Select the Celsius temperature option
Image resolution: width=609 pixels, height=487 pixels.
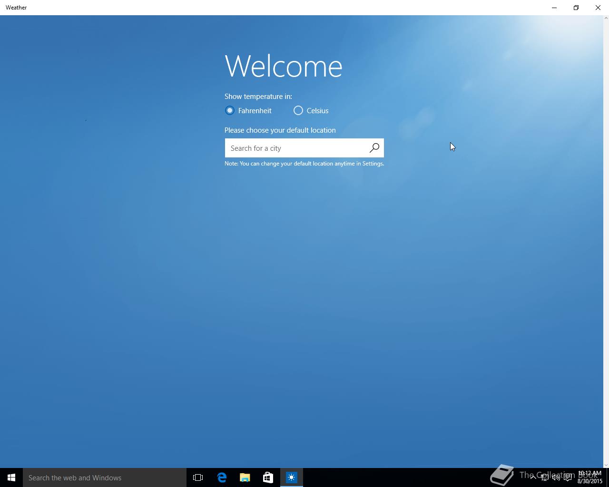click(x=298, y=110)
